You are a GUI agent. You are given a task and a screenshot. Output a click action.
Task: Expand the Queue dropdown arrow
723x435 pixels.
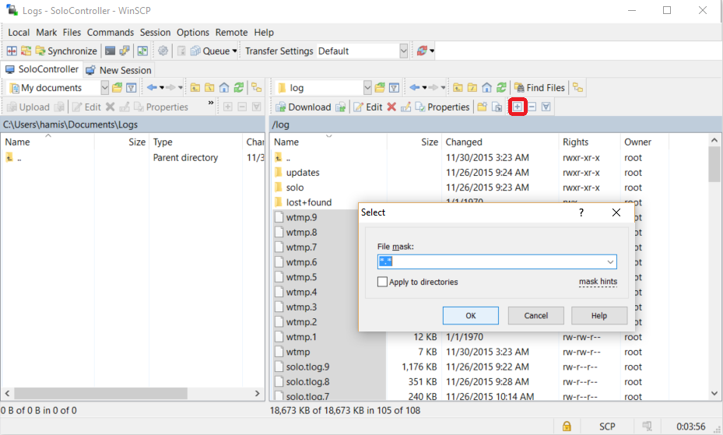235,51
